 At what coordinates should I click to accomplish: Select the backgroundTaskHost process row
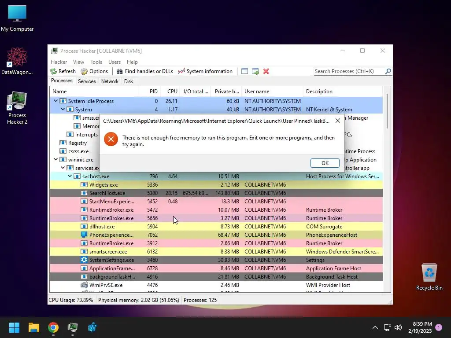216,276
